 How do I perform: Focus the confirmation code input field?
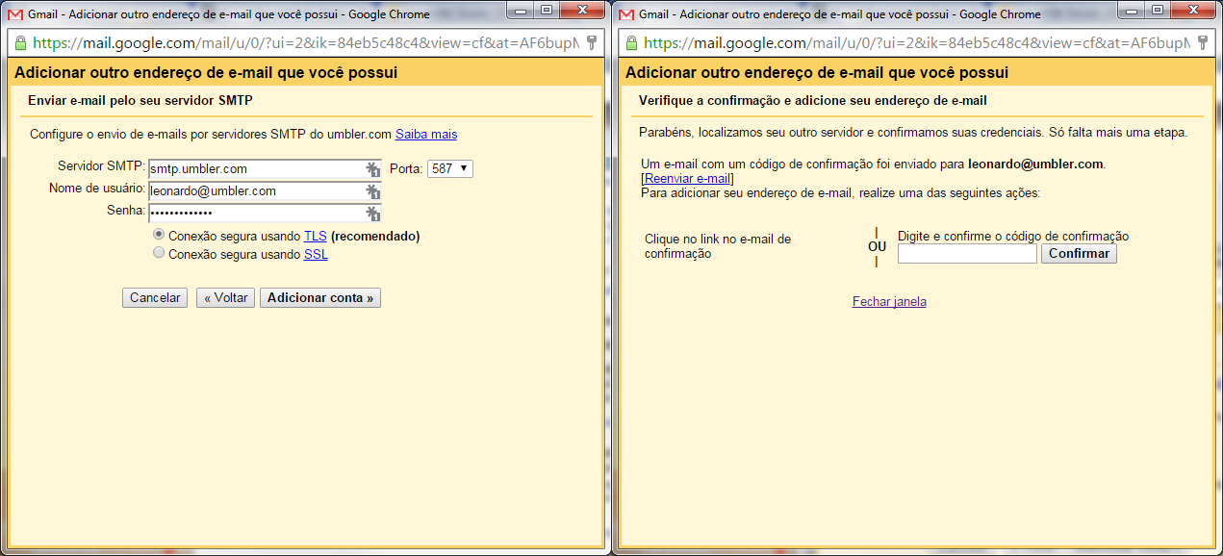click(x=967, y=254)
